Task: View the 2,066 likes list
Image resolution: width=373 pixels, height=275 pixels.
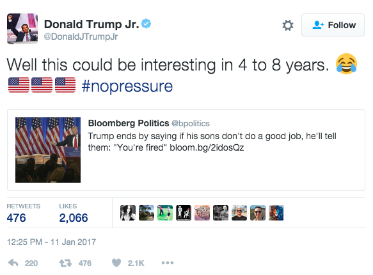Action: tap(74, 213)
